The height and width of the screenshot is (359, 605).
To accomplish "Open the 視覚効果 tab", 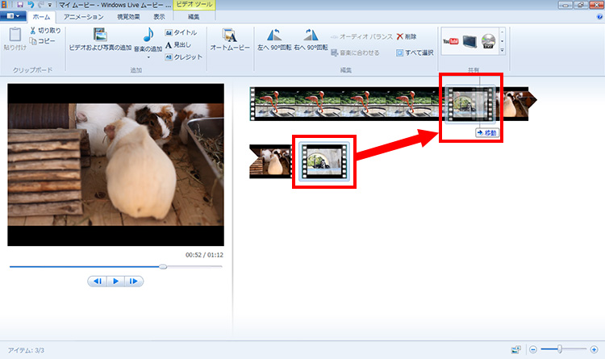I will point(128,17).
